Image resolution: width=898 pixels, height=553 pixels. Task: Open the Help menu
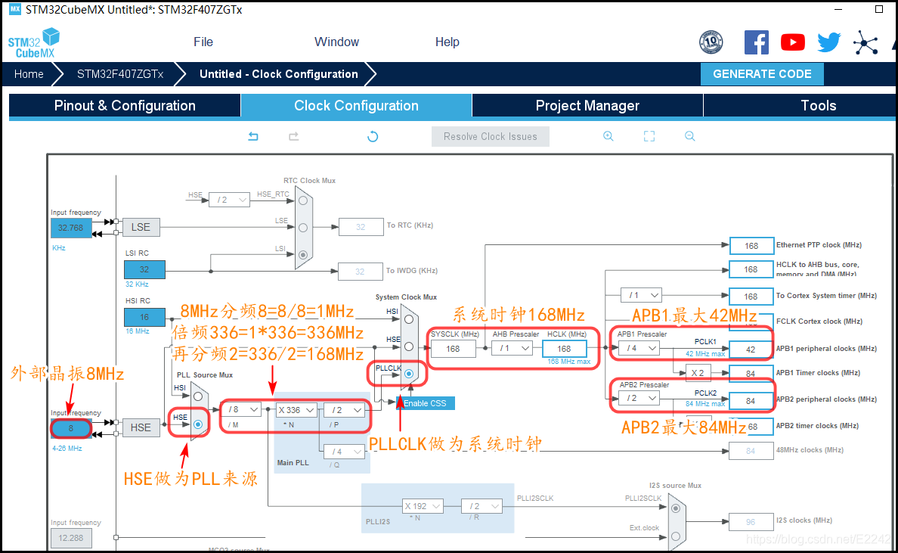(x=447, y=42)
